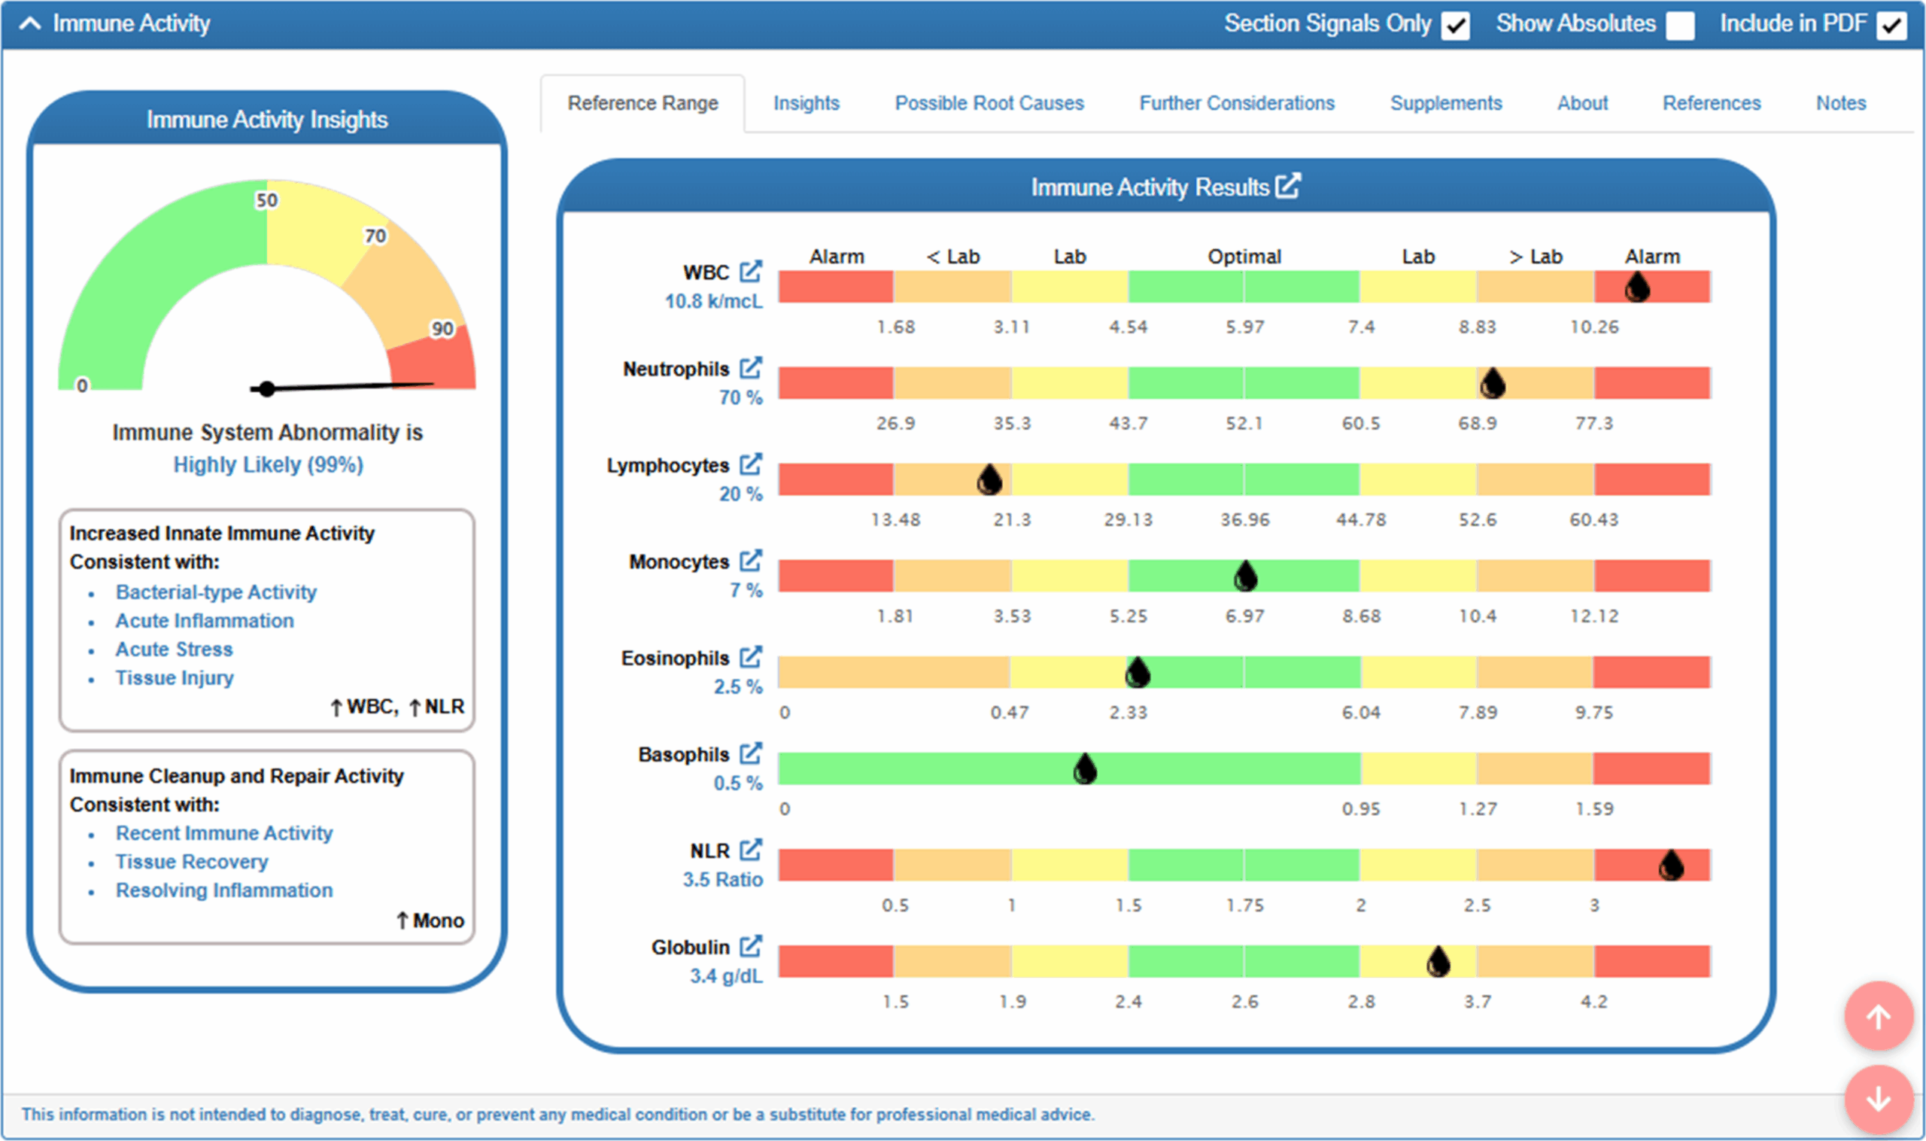
Task: Click the Immune Activity Results heading text
Action: (x=1150, y=187)
